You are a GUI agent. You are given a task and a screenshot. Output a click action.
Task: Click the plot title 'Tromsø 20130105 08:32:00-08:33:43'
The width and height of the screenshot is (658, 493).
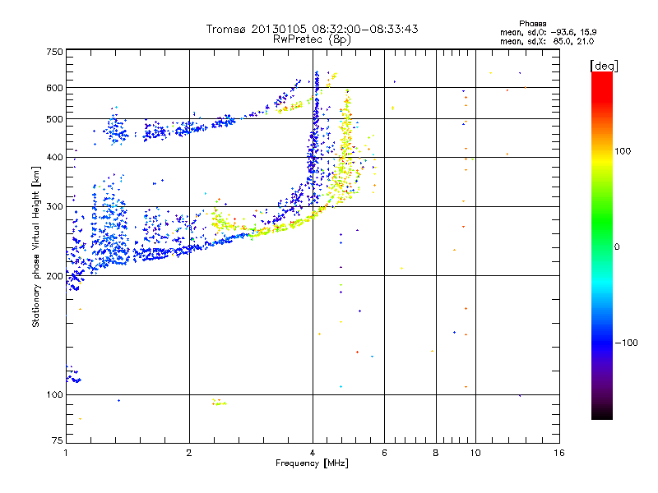tap(312, 29)
